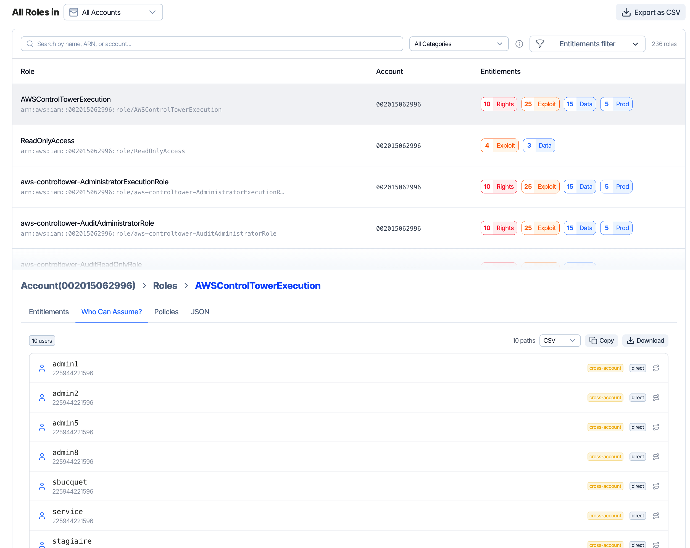Open the All Accounts dropdown
The image size is (690, 548).
(x=113, y=12)
